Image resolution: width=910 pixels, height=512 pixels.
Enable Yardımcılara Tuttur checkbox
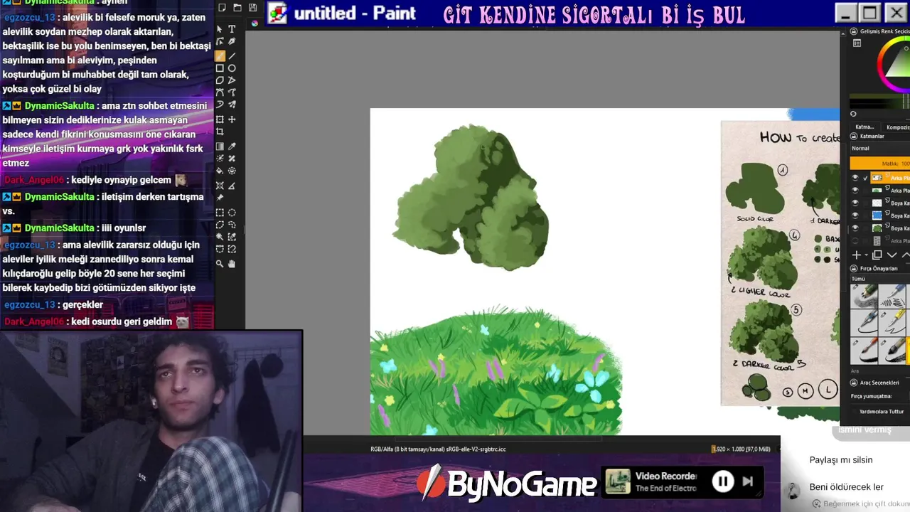point(855,412)
